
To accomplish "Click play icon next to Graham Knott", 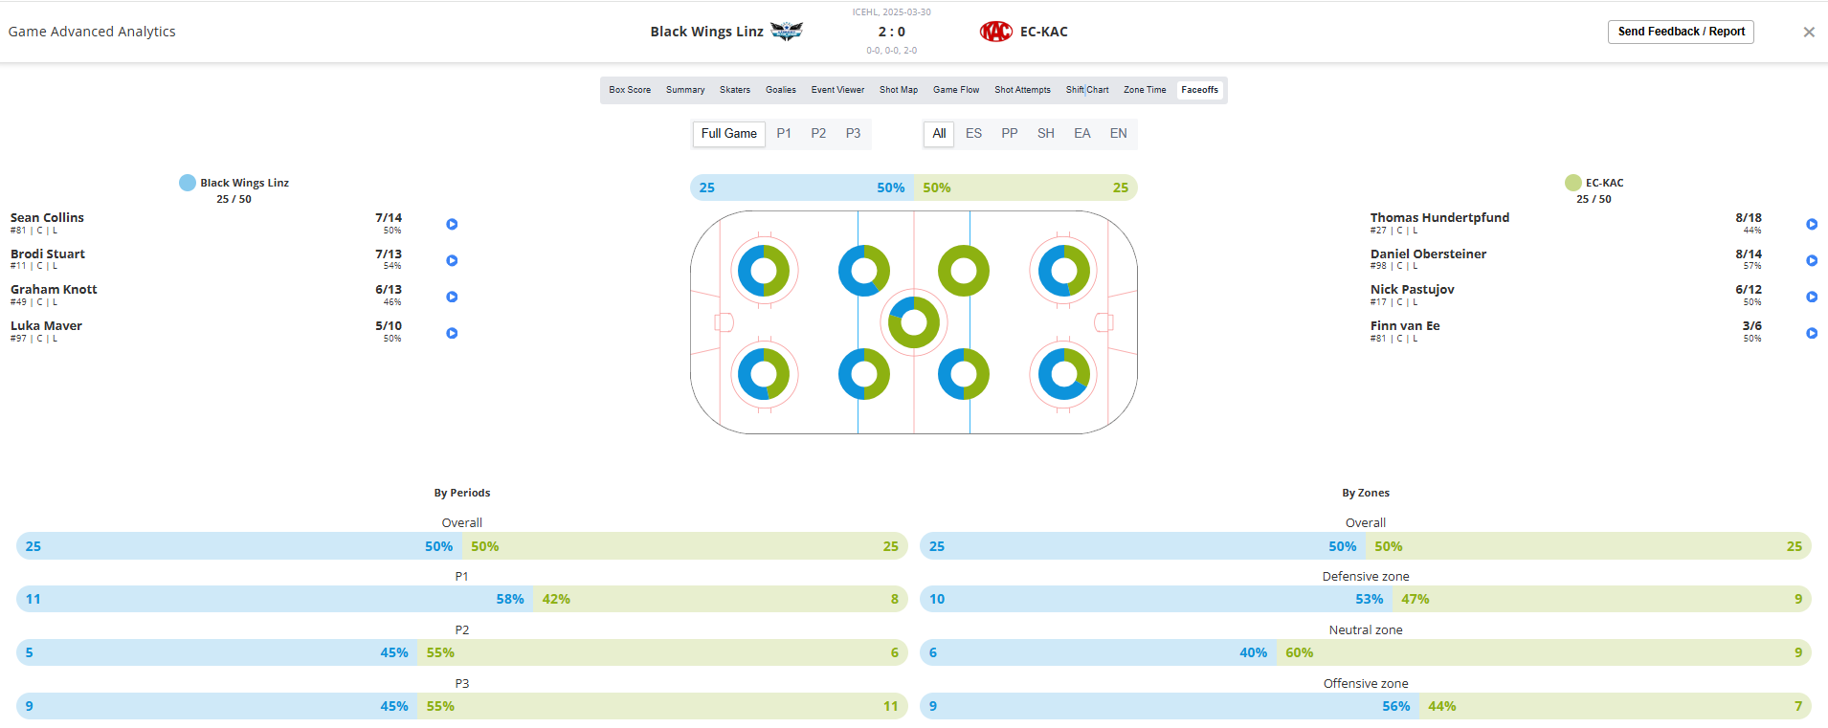I will [452, 297].
